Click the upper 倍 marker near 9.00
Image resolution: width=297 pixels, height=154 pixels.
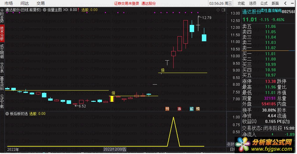point(163,70)
